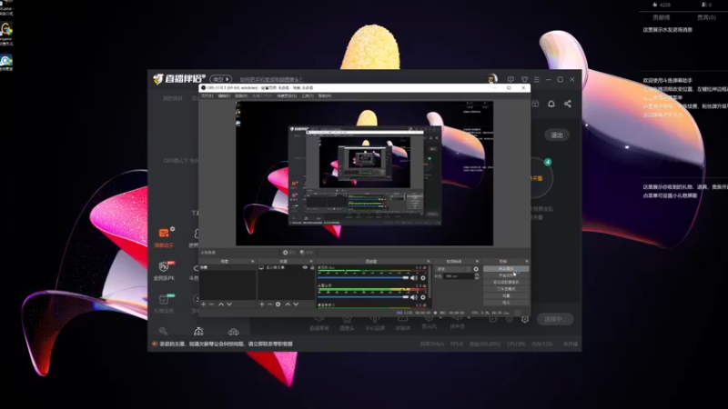Click the user avatar in 直播伴侣 title bar
The height and width of the screenshot is (409, 728).
point(492,79)
